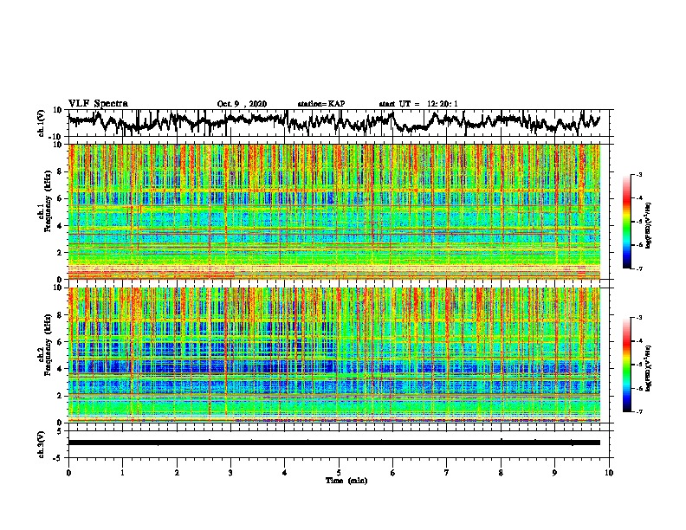
Task: Click the ch.1 color bar log(PSD) label
Action: click(x=649, y=225)
